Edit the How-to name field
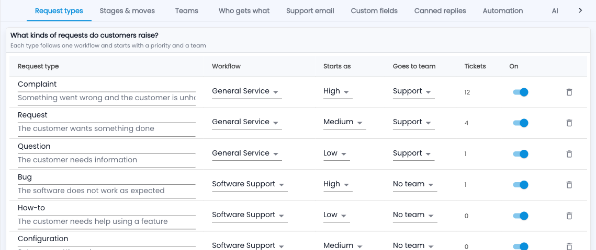 [106, 208]
